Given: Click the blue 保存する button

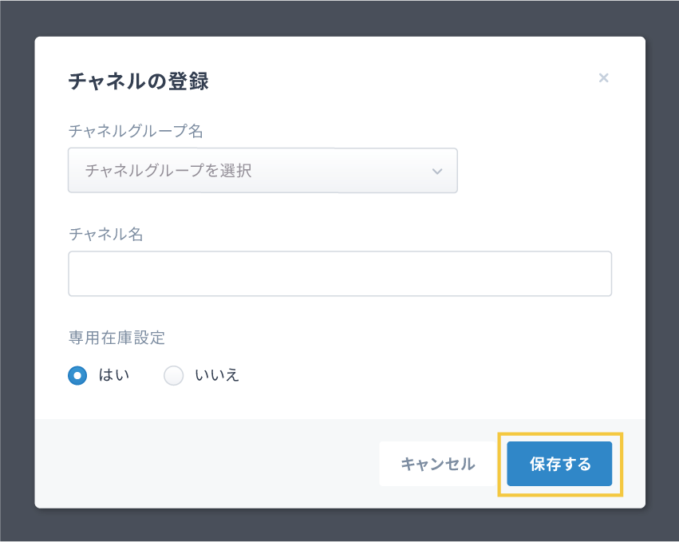Looking at the screenshot, I should [x=559, y=464].
